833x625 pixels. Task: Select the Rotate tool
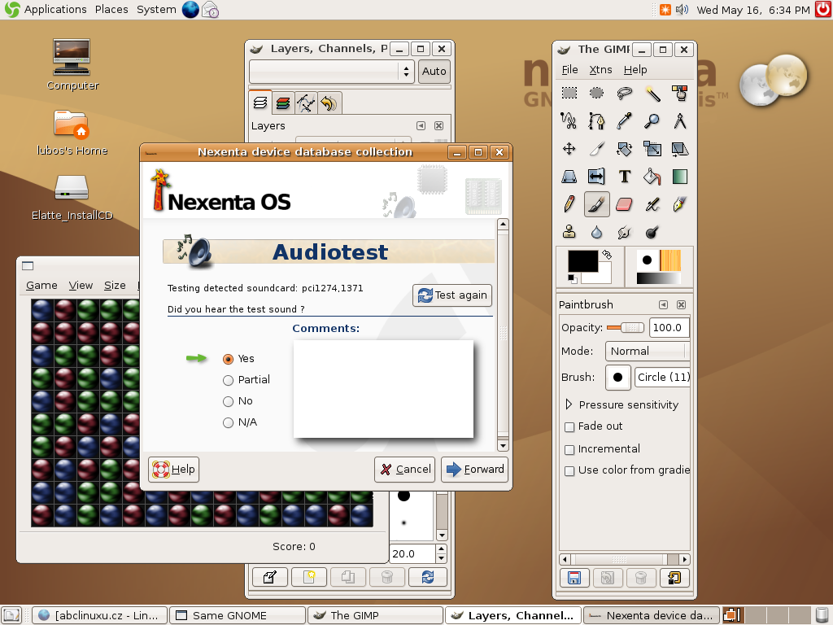[x=624, y=149]
